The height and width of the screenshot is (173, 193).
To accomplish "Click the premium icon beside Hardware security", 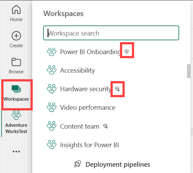I will pos(117,89).
